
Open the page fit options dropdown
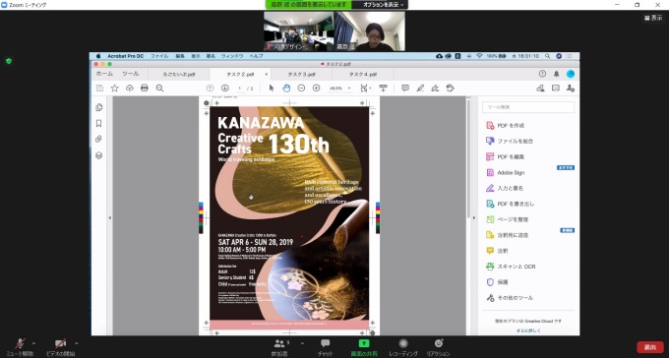pos(366,88)
